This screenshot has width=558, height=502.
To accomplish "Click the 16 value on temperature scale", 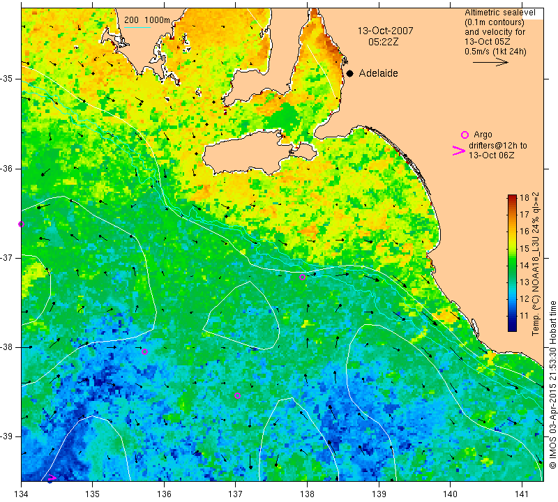I will click(x=525, y=231).
